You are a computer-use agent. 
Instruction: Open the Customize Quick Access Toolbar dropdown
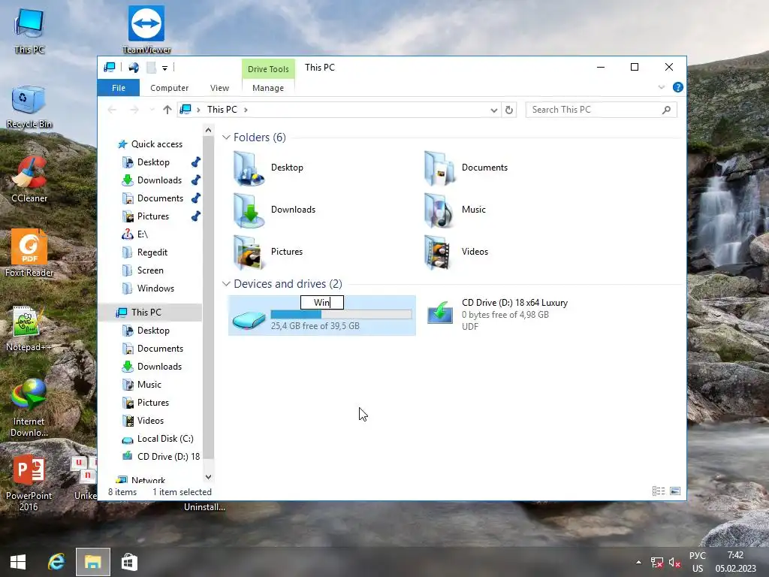[x=164, y=68]
